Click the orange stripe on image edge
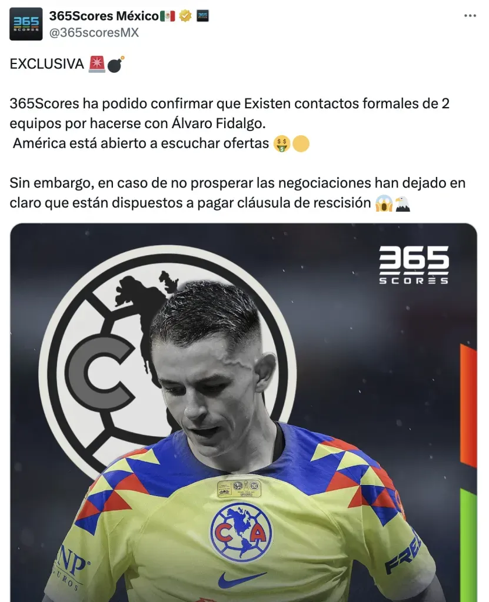The width and height of the screenshot is (489, 602). [x=468, y=406]
